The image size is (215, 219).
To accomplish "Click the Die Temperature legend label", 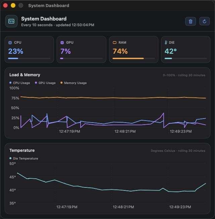I will [x=26, y=159].
